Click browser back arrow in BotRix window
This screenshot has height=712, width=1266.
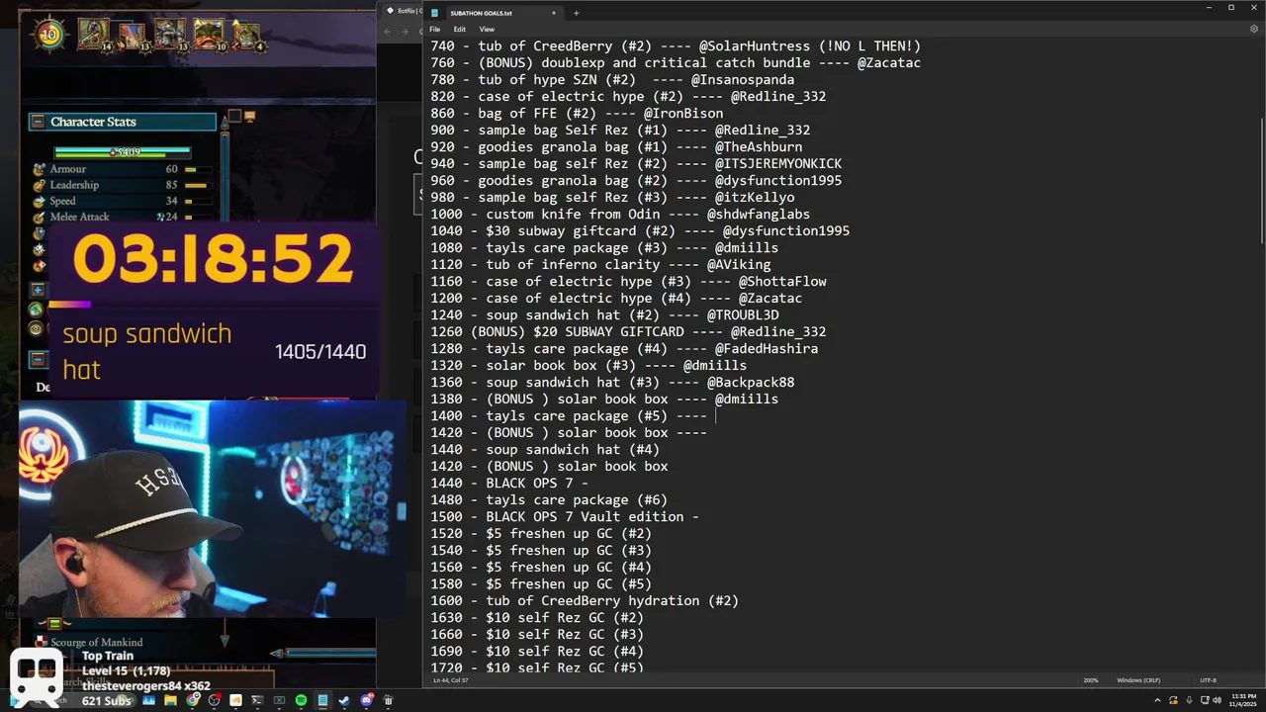[x=388, y=31]
